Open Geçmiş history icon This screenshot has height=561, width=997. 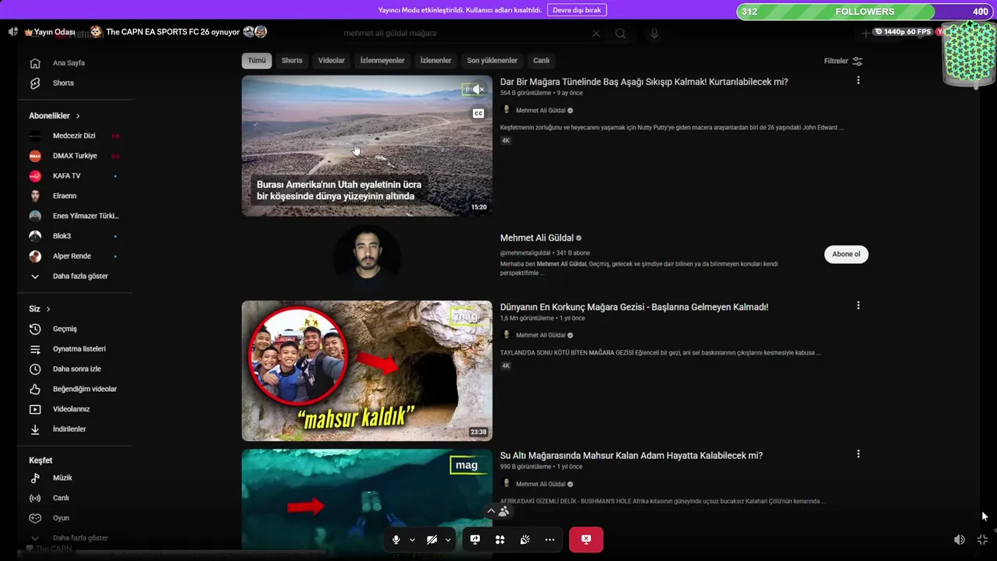click(35, 330)
